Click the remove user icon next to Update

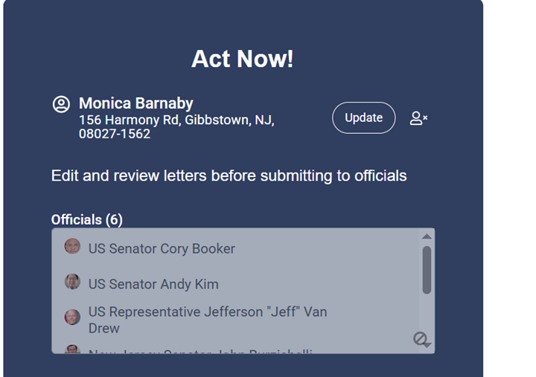[418, 118]
